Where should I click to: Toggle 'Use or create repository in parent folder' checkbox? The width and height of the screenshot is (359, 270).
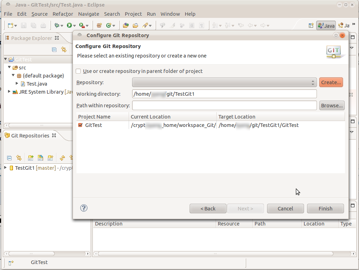[x=78, y=71]
